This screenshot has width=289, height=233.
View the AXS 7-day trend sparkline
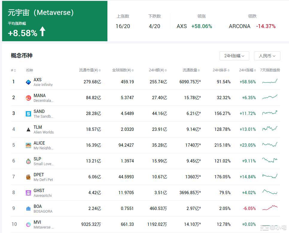pos(270,82)
